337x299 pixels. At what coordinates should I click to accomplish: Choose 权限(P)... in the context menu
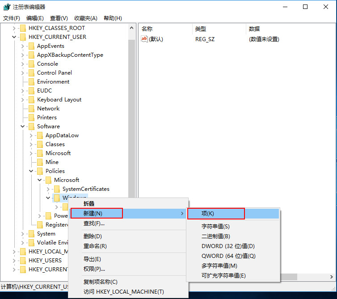[129, 269]
